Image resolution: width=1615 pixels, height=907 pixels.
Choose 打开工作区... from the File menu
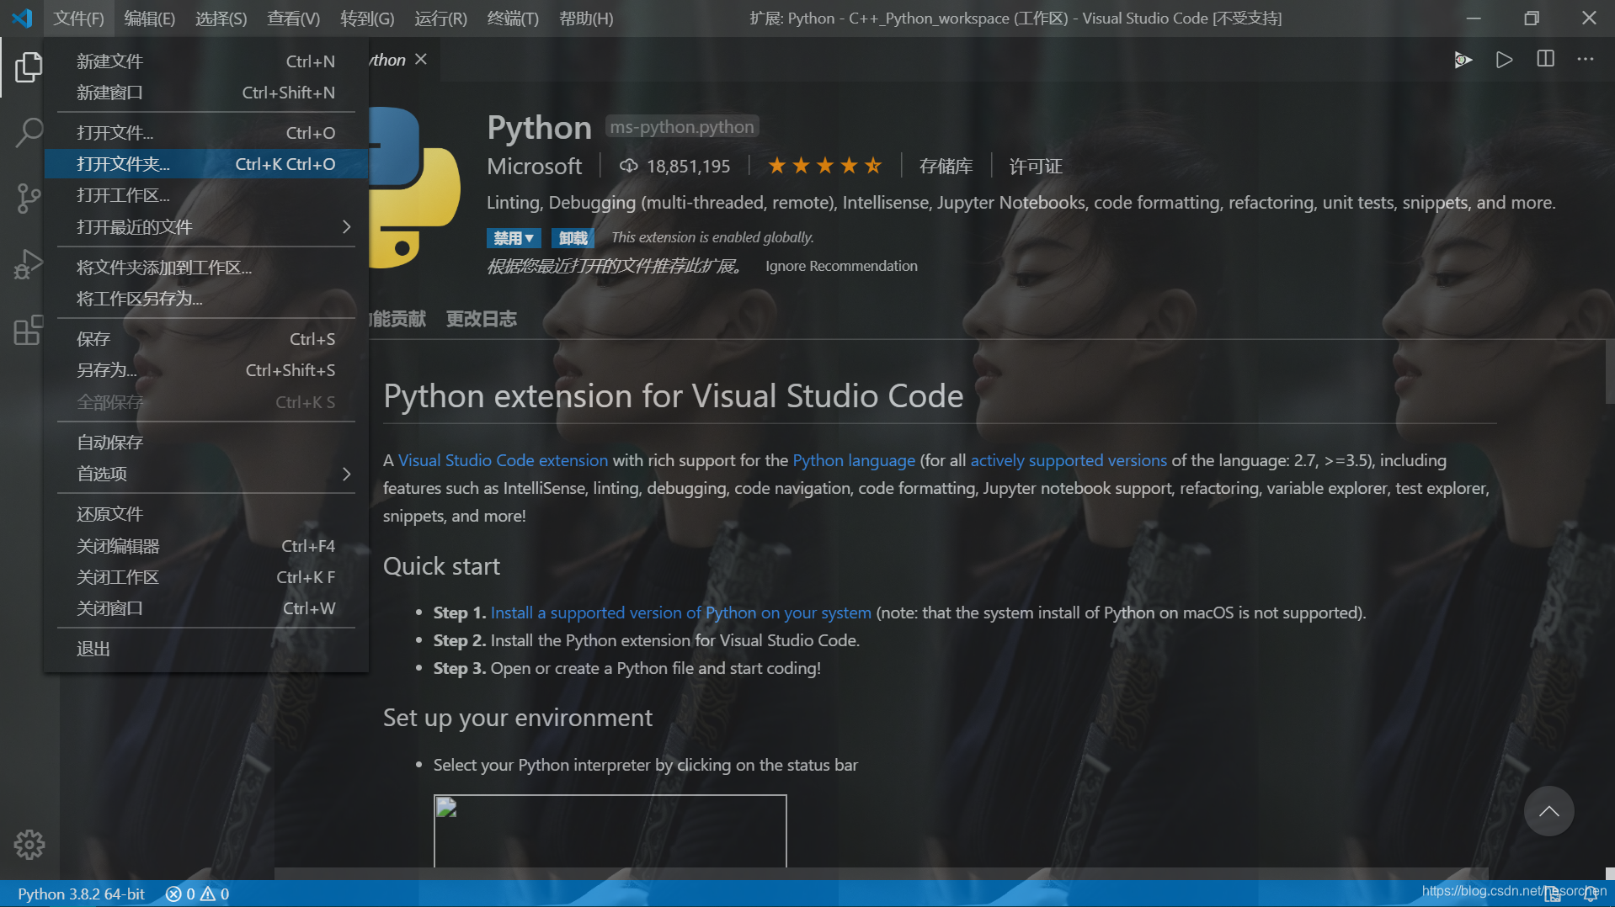point(206,195)
